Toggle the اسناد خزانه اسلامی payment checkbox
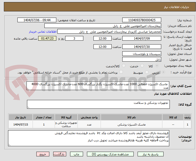The image size is (196, 161). pyautogui.click(x=121, y=72)
